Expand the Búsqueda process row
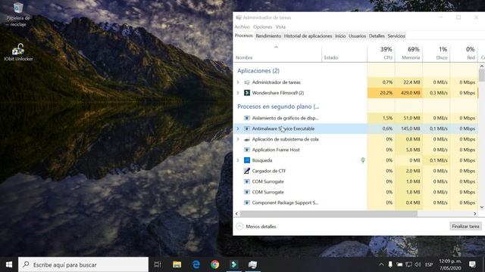This screenshot has width=485, height=272. pos(238,160)
